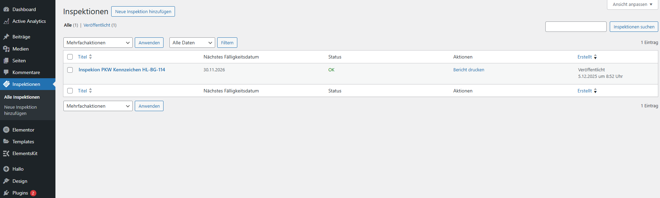
Task: Click the Dashboard gauge icon in sidebar
Action: coord(6,9)
